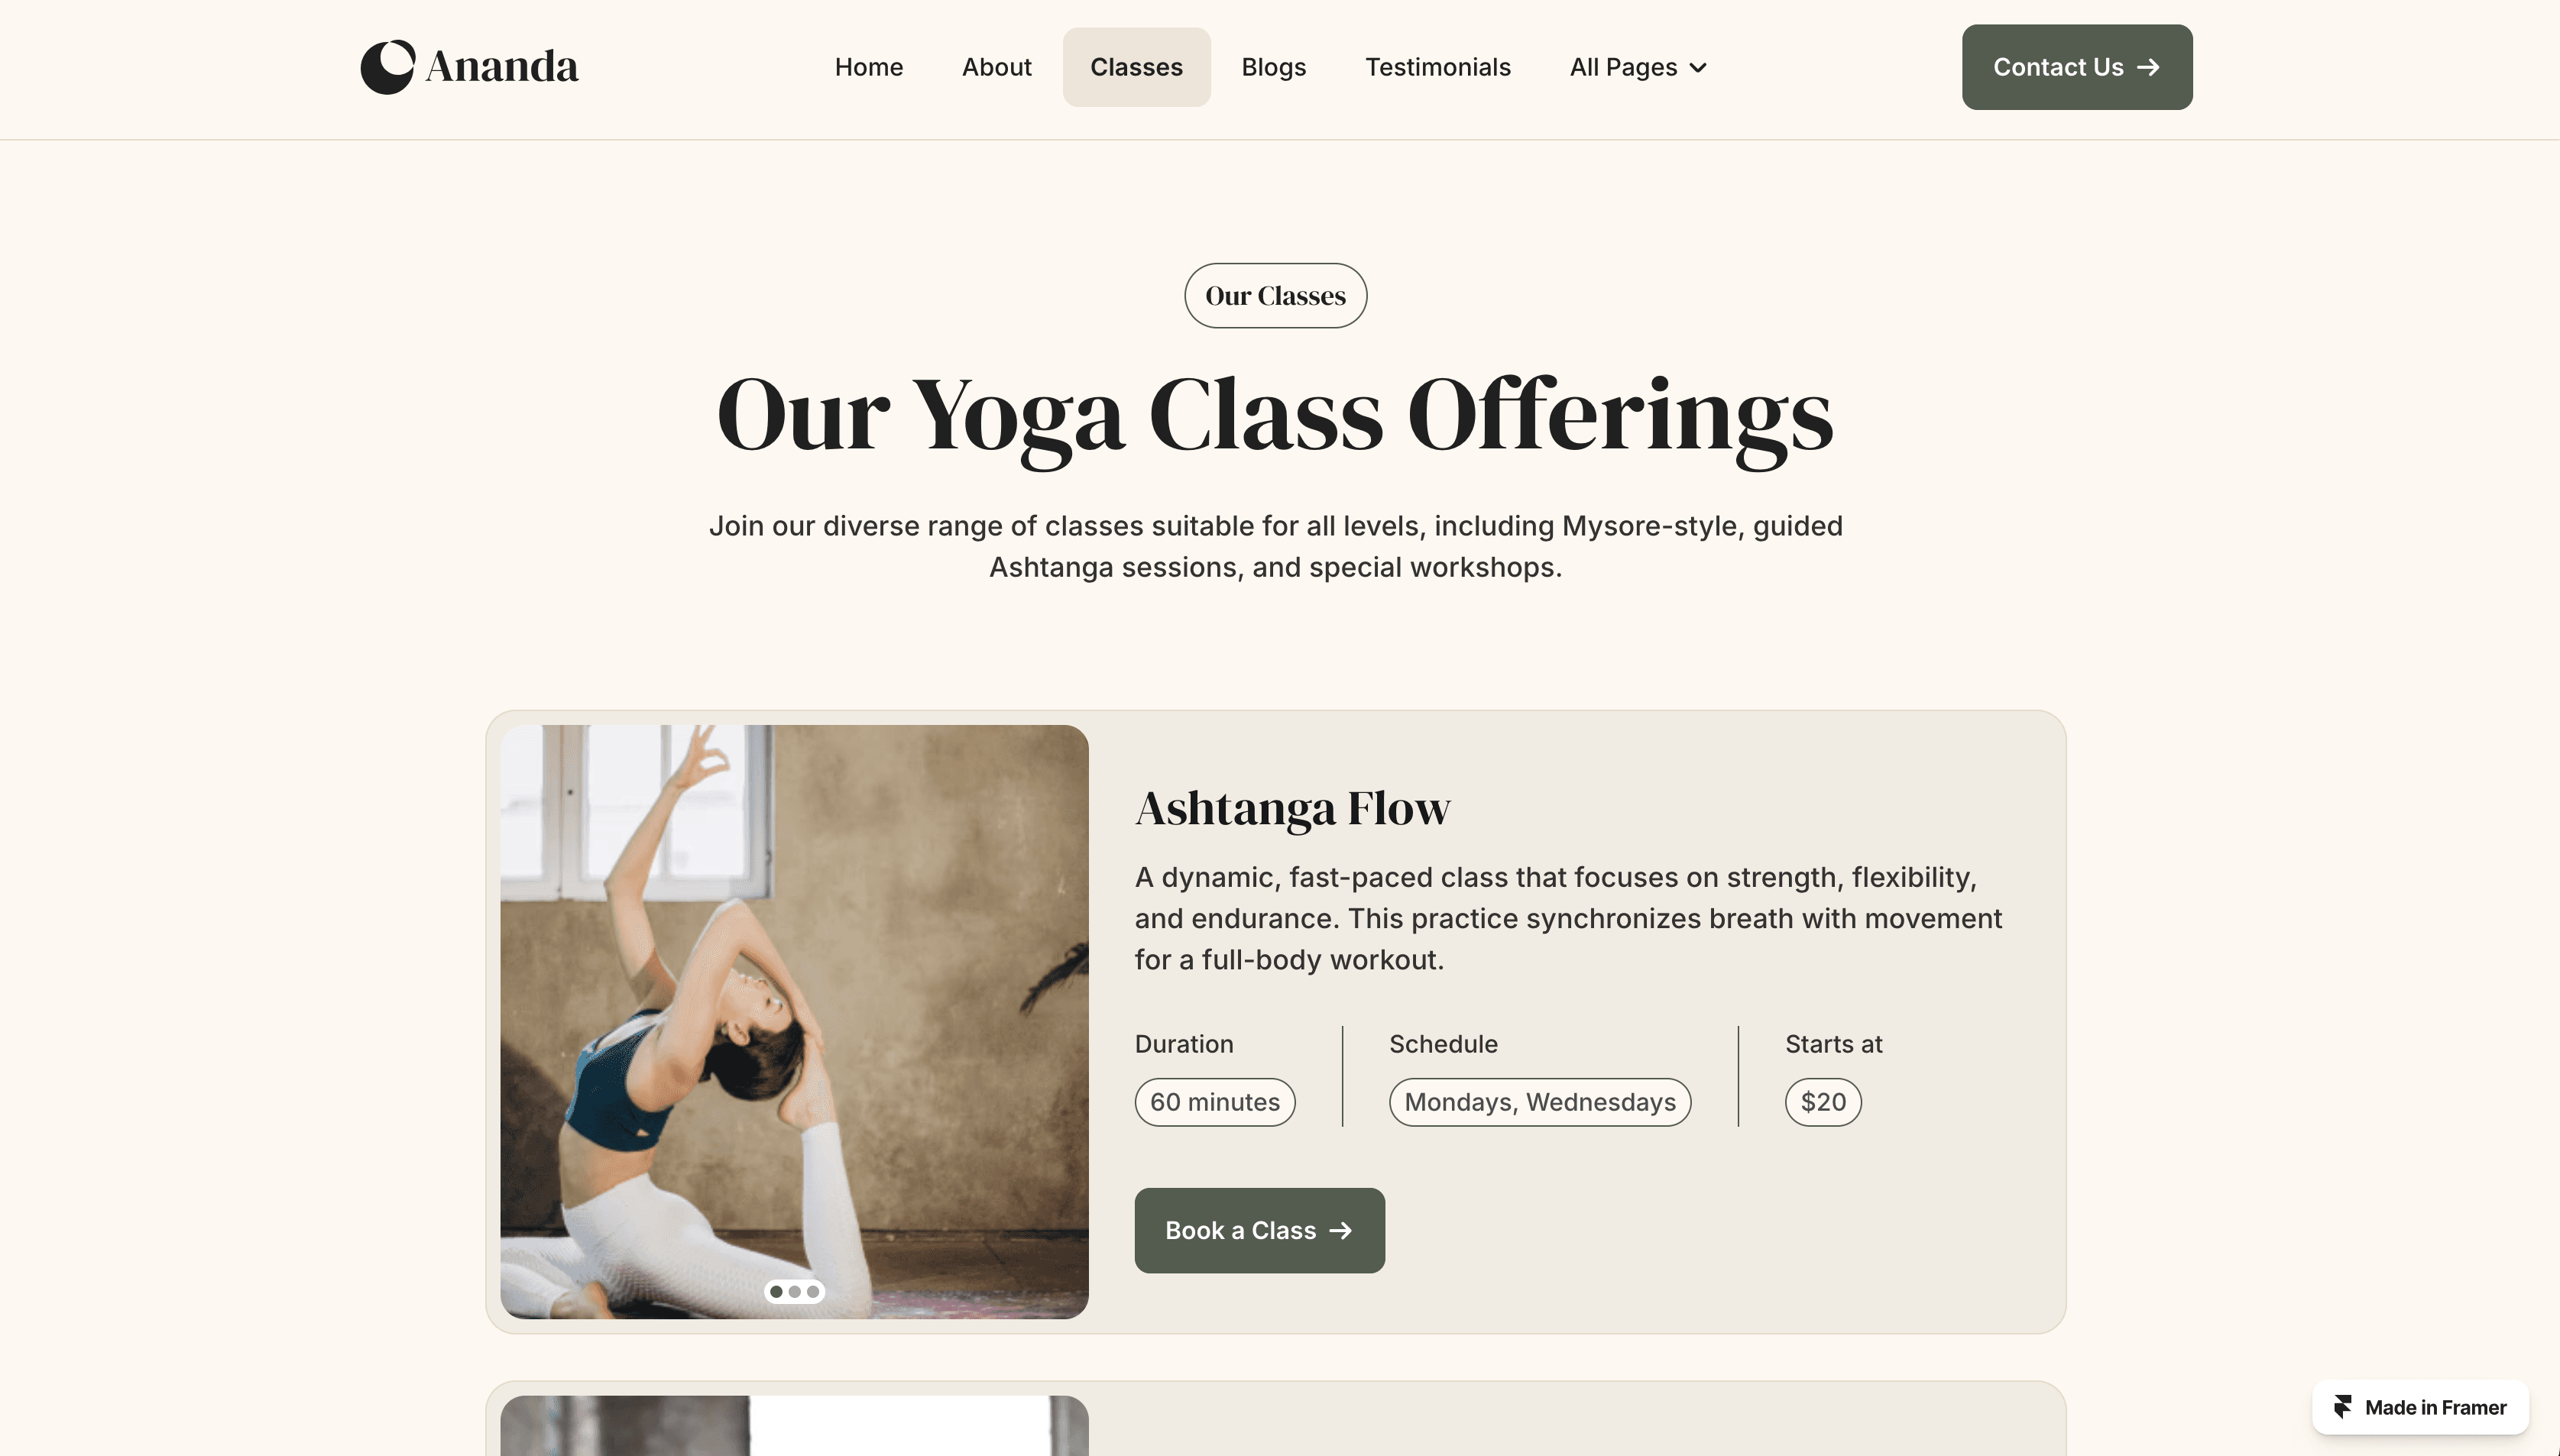This screenshot has height=1456, width=2560.
Task: Open the Blogs page
Action: (x=1273, y=67)
